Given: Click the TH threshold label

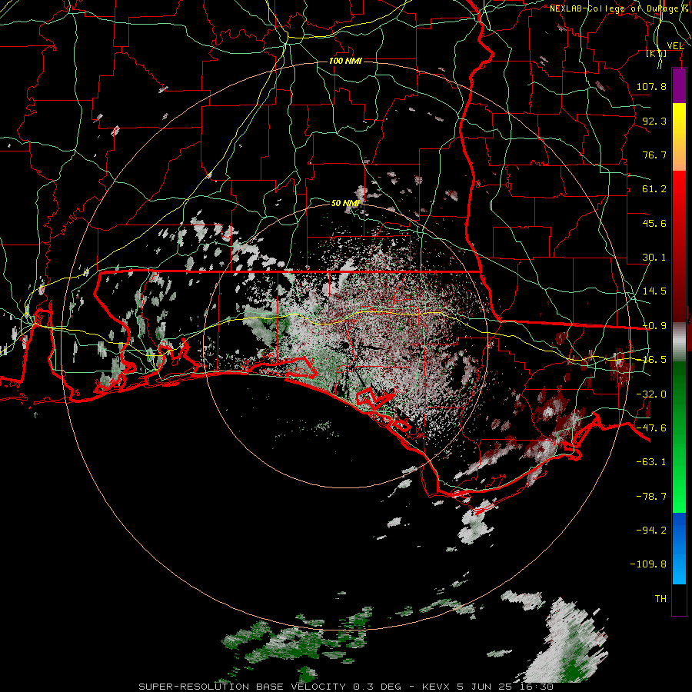Looking at the screenshot, I should [660, 599].
